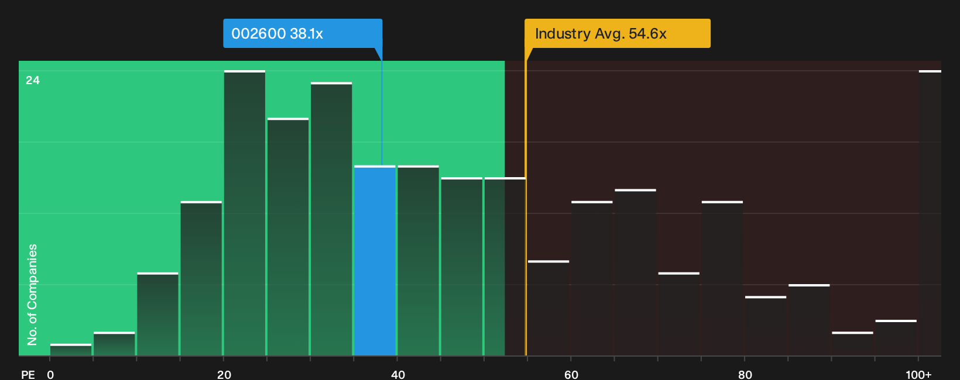Click the 75-80 PE histogram bar

click(722, 278)
